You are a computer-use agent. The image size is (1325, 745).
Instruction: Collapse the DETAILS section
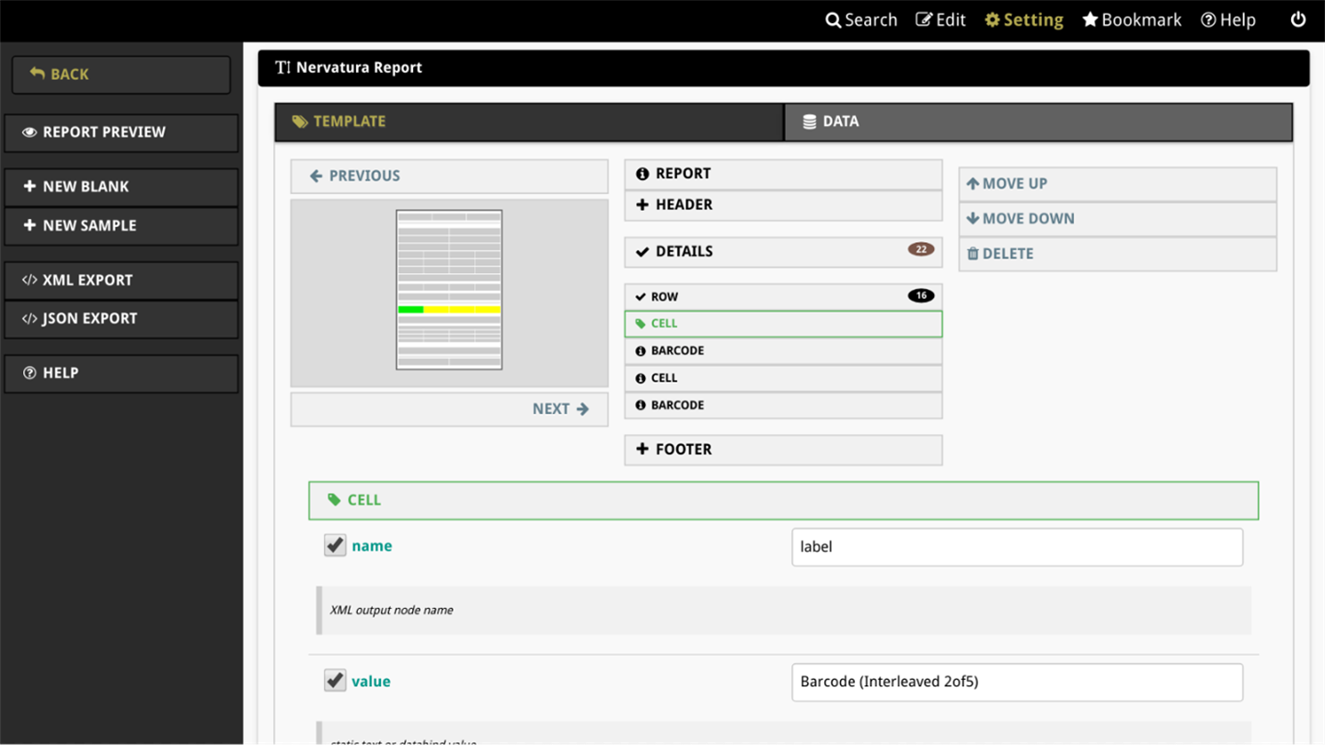(x=783, y=252)
